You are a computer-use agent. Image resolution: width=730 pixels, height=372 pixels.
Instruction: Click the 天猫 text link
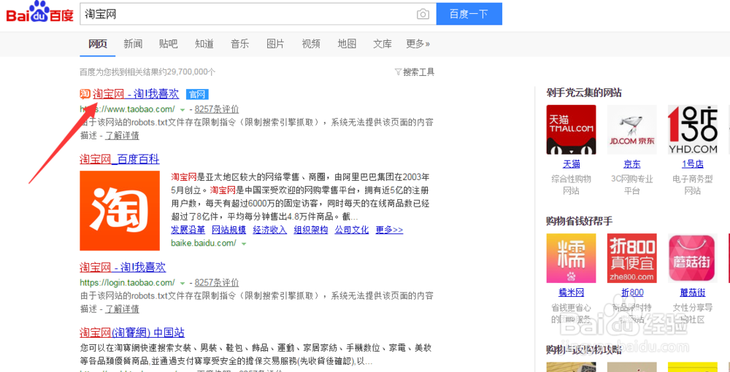tap(572, 164)
